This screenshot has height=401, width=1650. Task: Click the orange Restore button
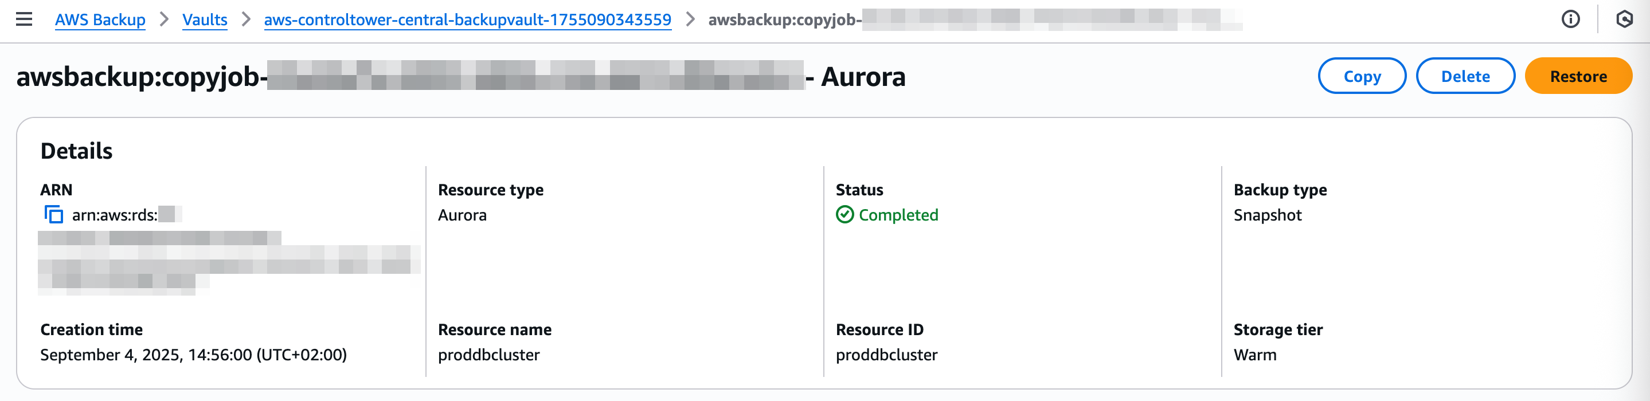point(1578,76)
